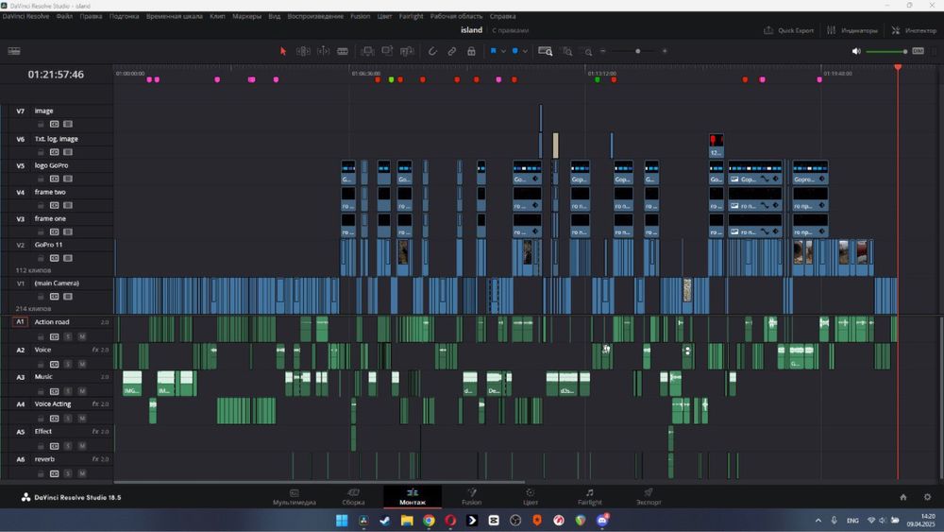944x532 pixels.
Task: Click the DIM audio button
Action: (x=919, y=51)
